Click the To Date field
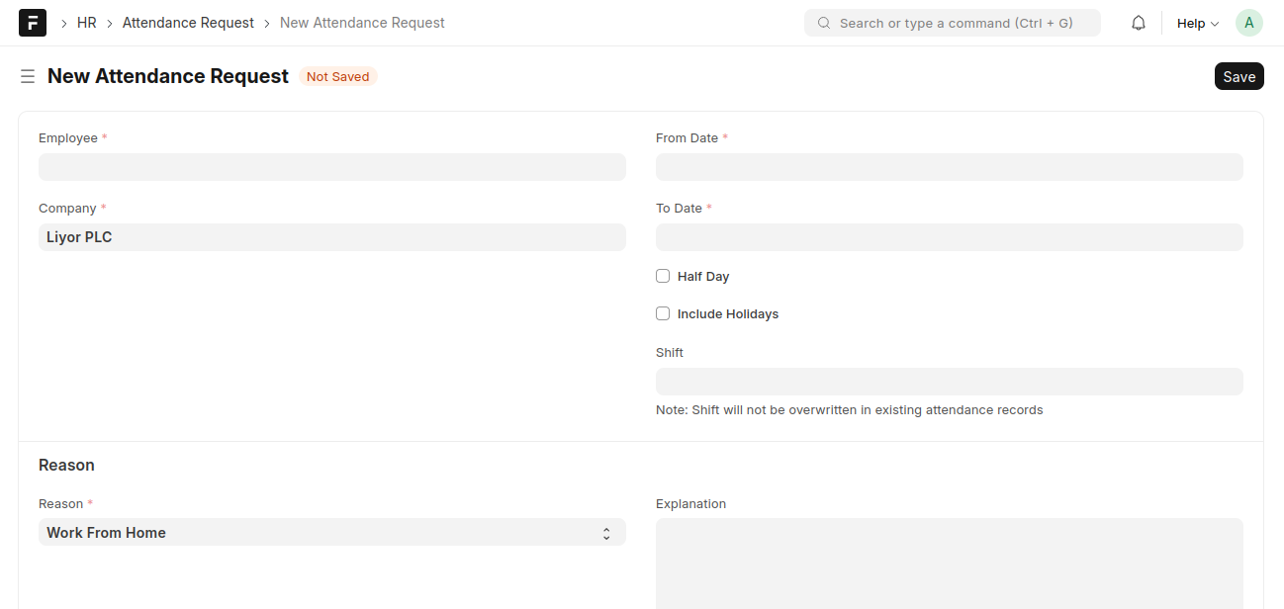This screenshot has height=609, width=1284. pyautogui.click(x=949, y=237)
